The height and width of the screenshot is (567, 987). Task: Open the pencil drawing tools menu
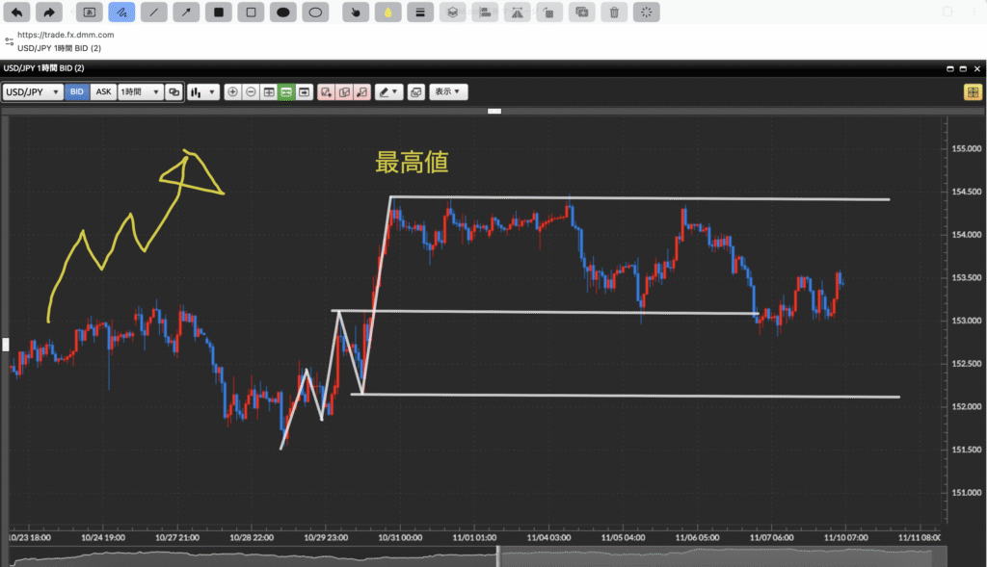pyautogui.click(x=388, y=92)
